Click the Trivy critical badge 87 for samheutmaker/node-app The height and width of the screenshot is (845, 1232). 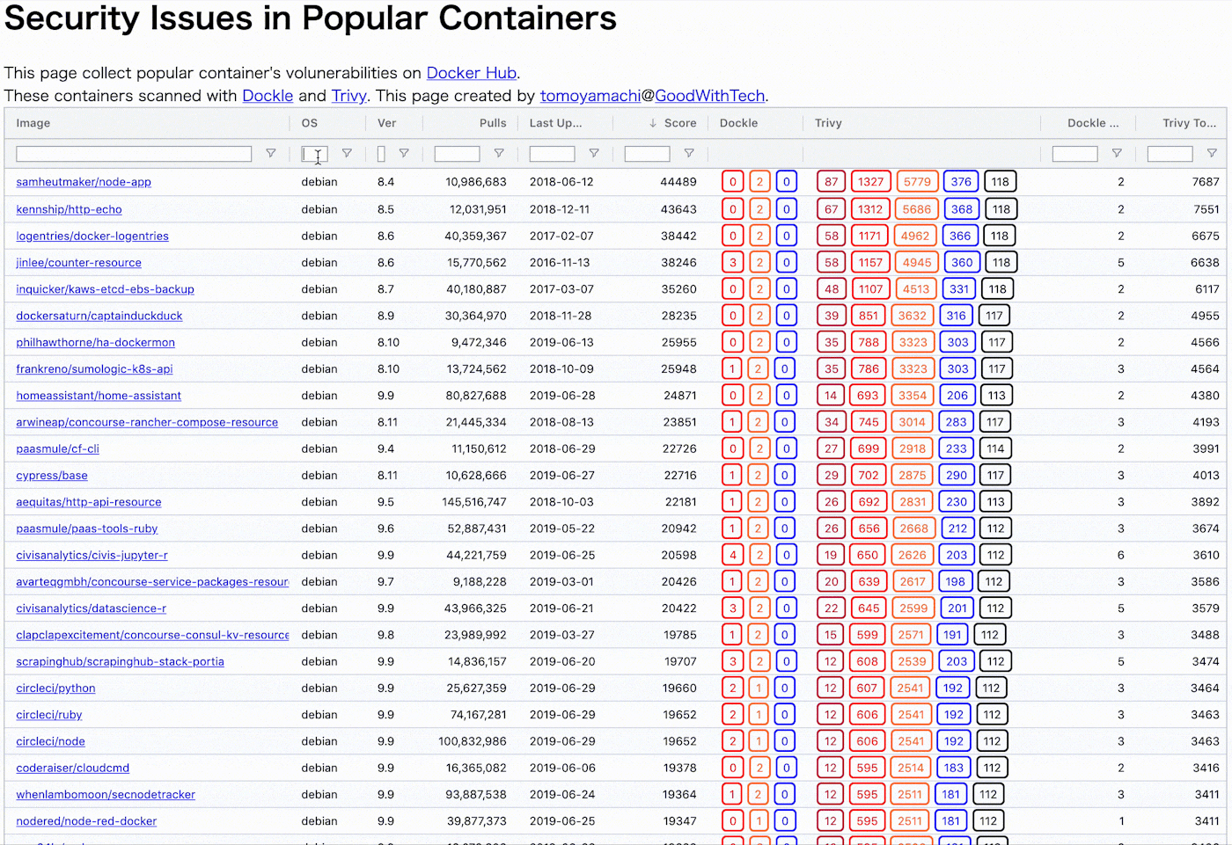click(831, 182)
